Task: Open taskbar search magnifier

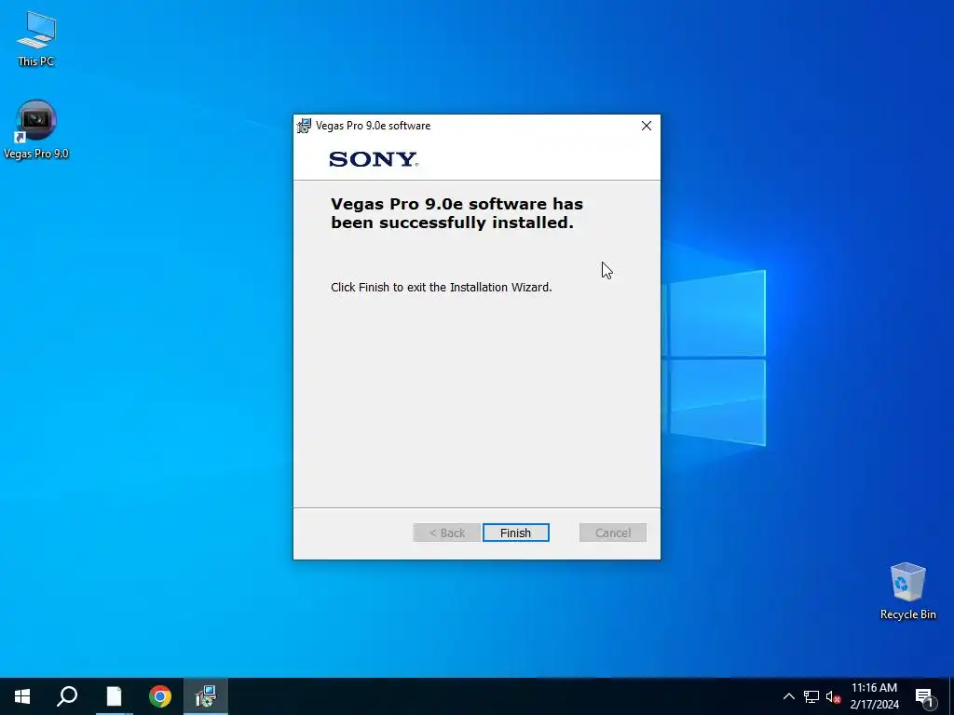Action: [67, 696]
